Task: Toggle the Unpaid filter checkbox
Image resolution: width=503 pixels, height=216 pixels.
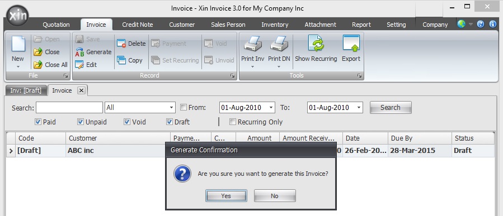Action: pos(81,122)
